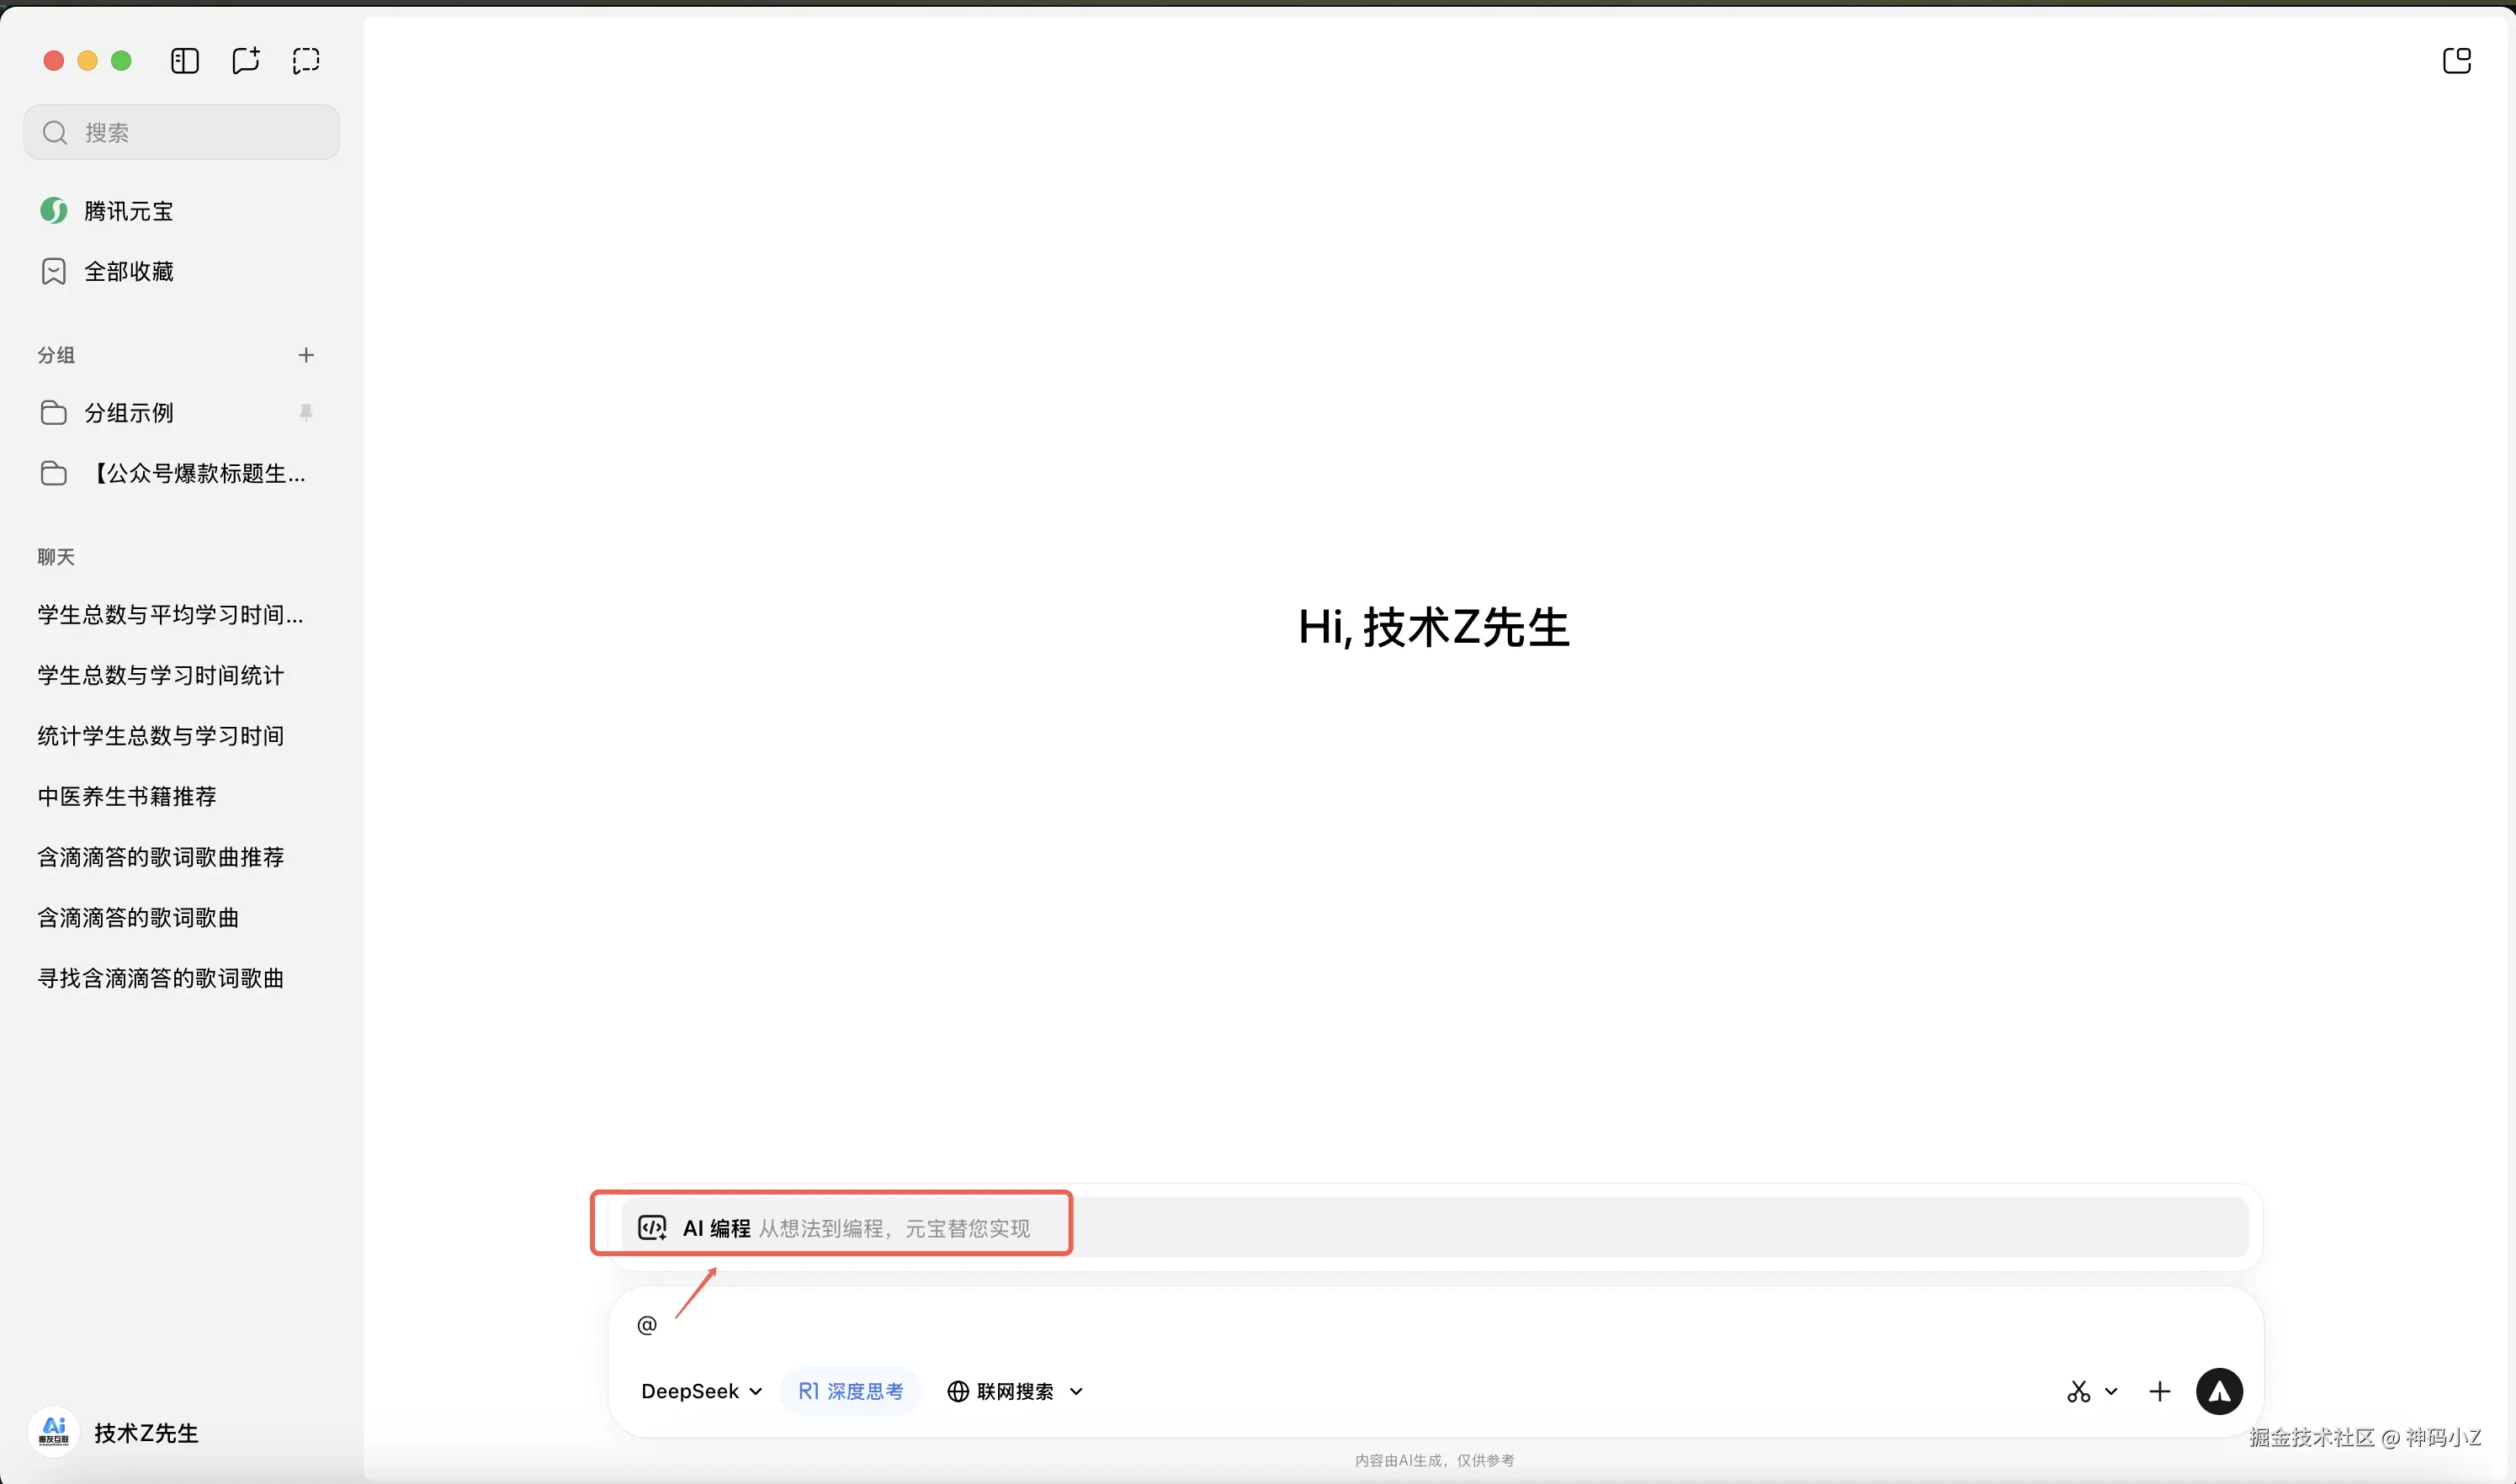Open chat 中医养生书籍推荐
The image size is (2516, 1484).
[x=127, y=796]
